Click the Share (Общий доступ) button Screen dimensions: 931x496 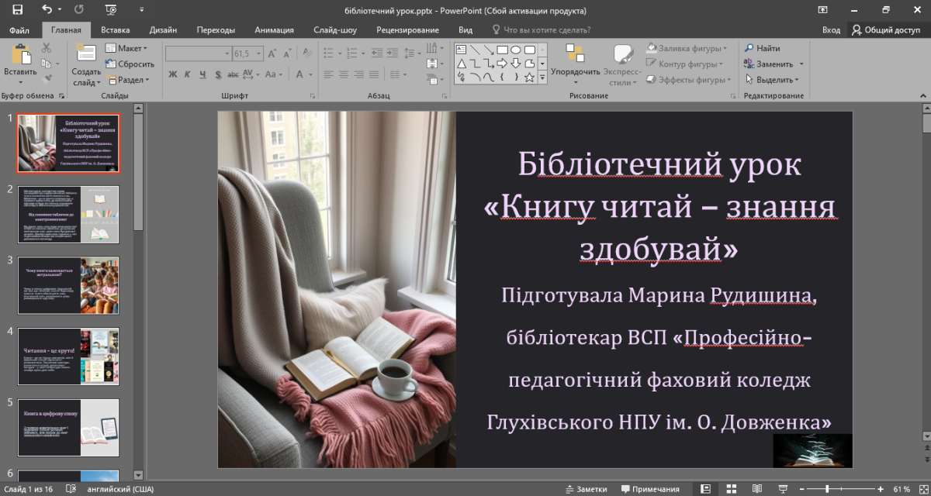click(x=885, y=30)
